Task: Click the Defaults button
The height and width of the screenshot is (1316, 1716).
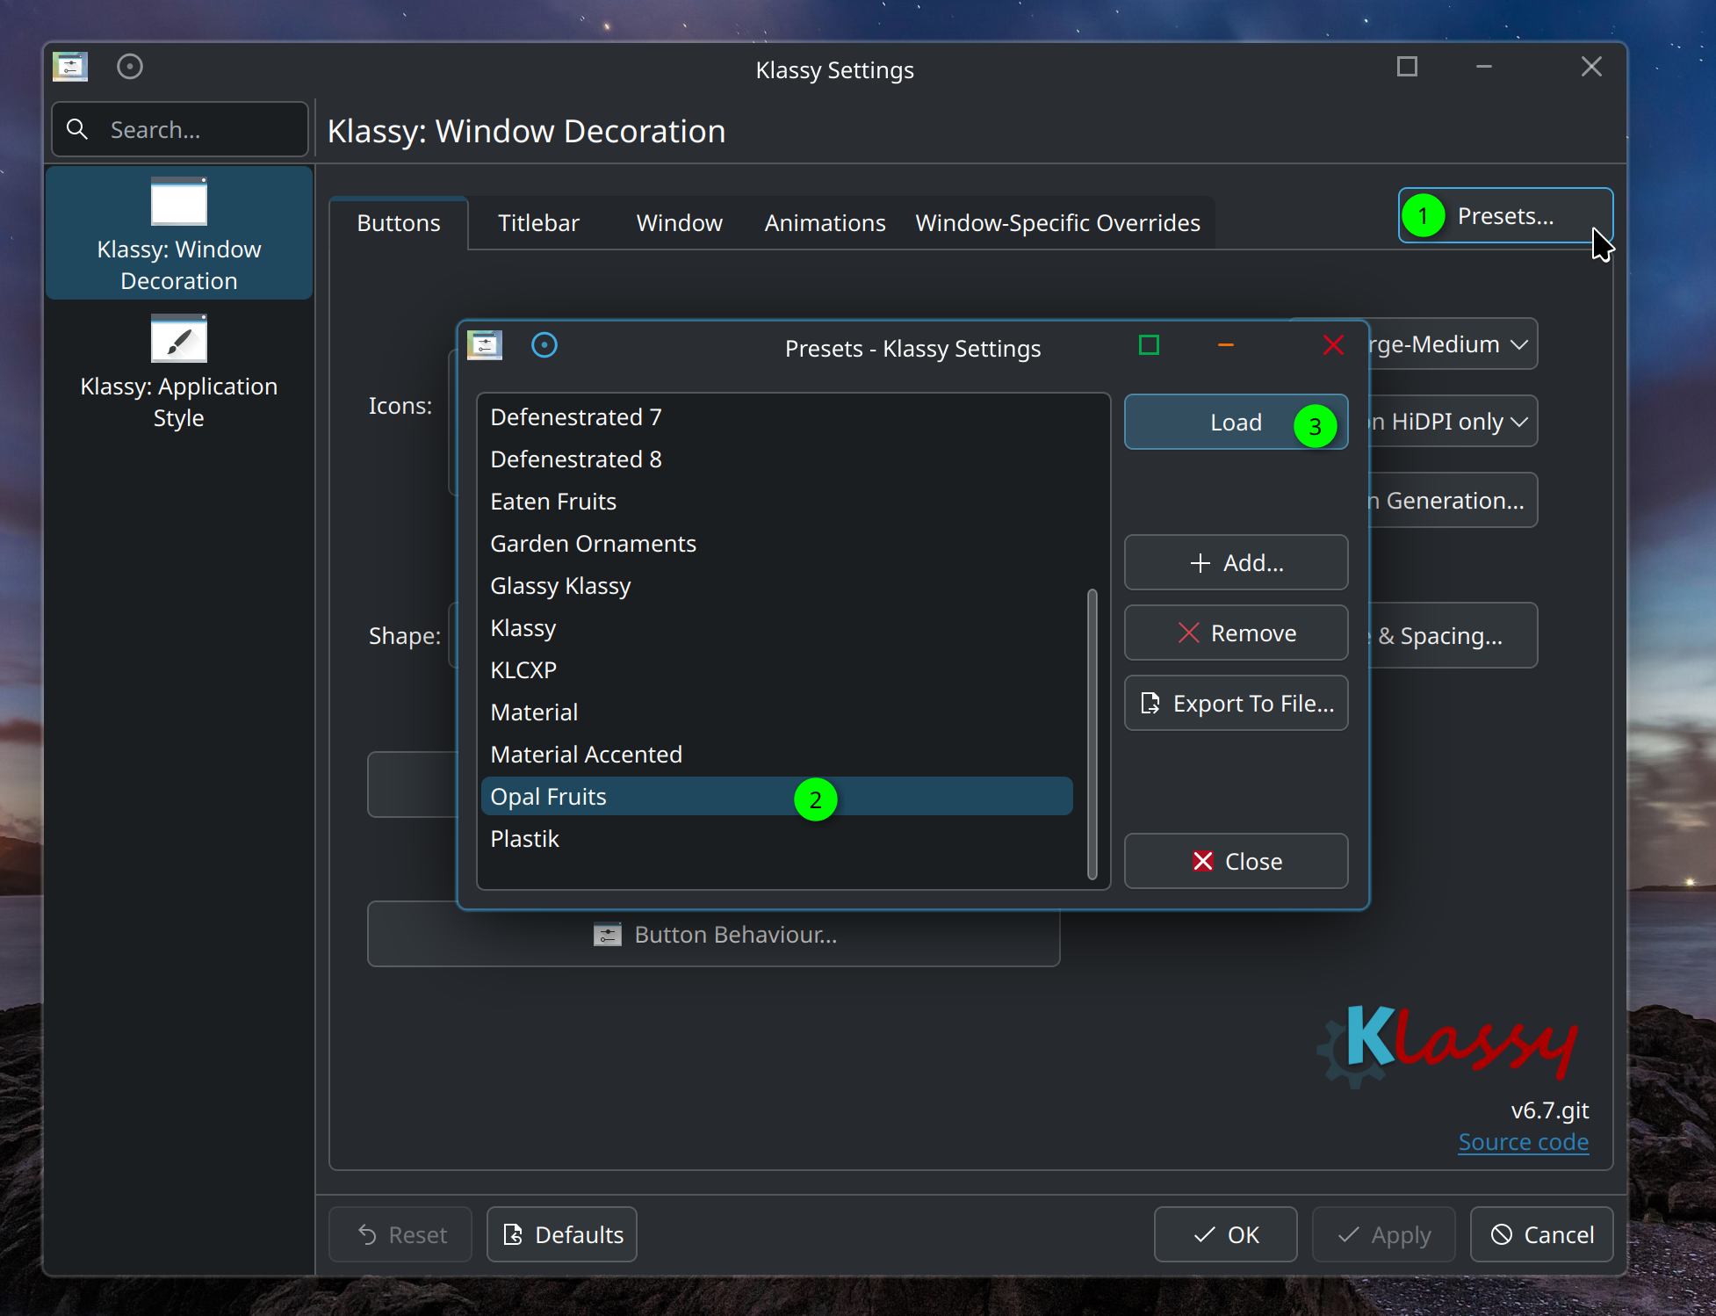Action: pos(562,1234)
